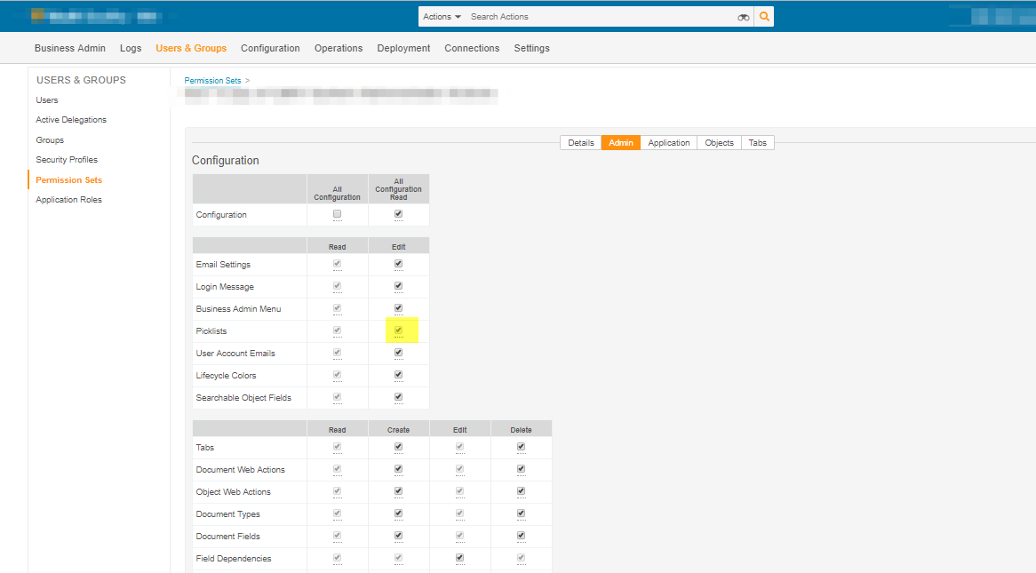Image resolution: width=1036 pixels, height=573 pixels.
Task: Switch to the Application tab
Action: pos(669,143)
